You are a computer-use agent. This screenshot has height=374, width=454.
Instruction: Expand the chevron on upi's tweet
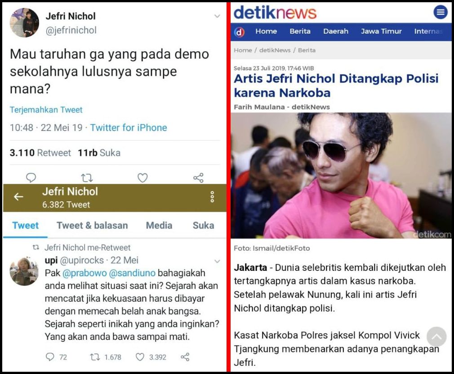(217, 261)
